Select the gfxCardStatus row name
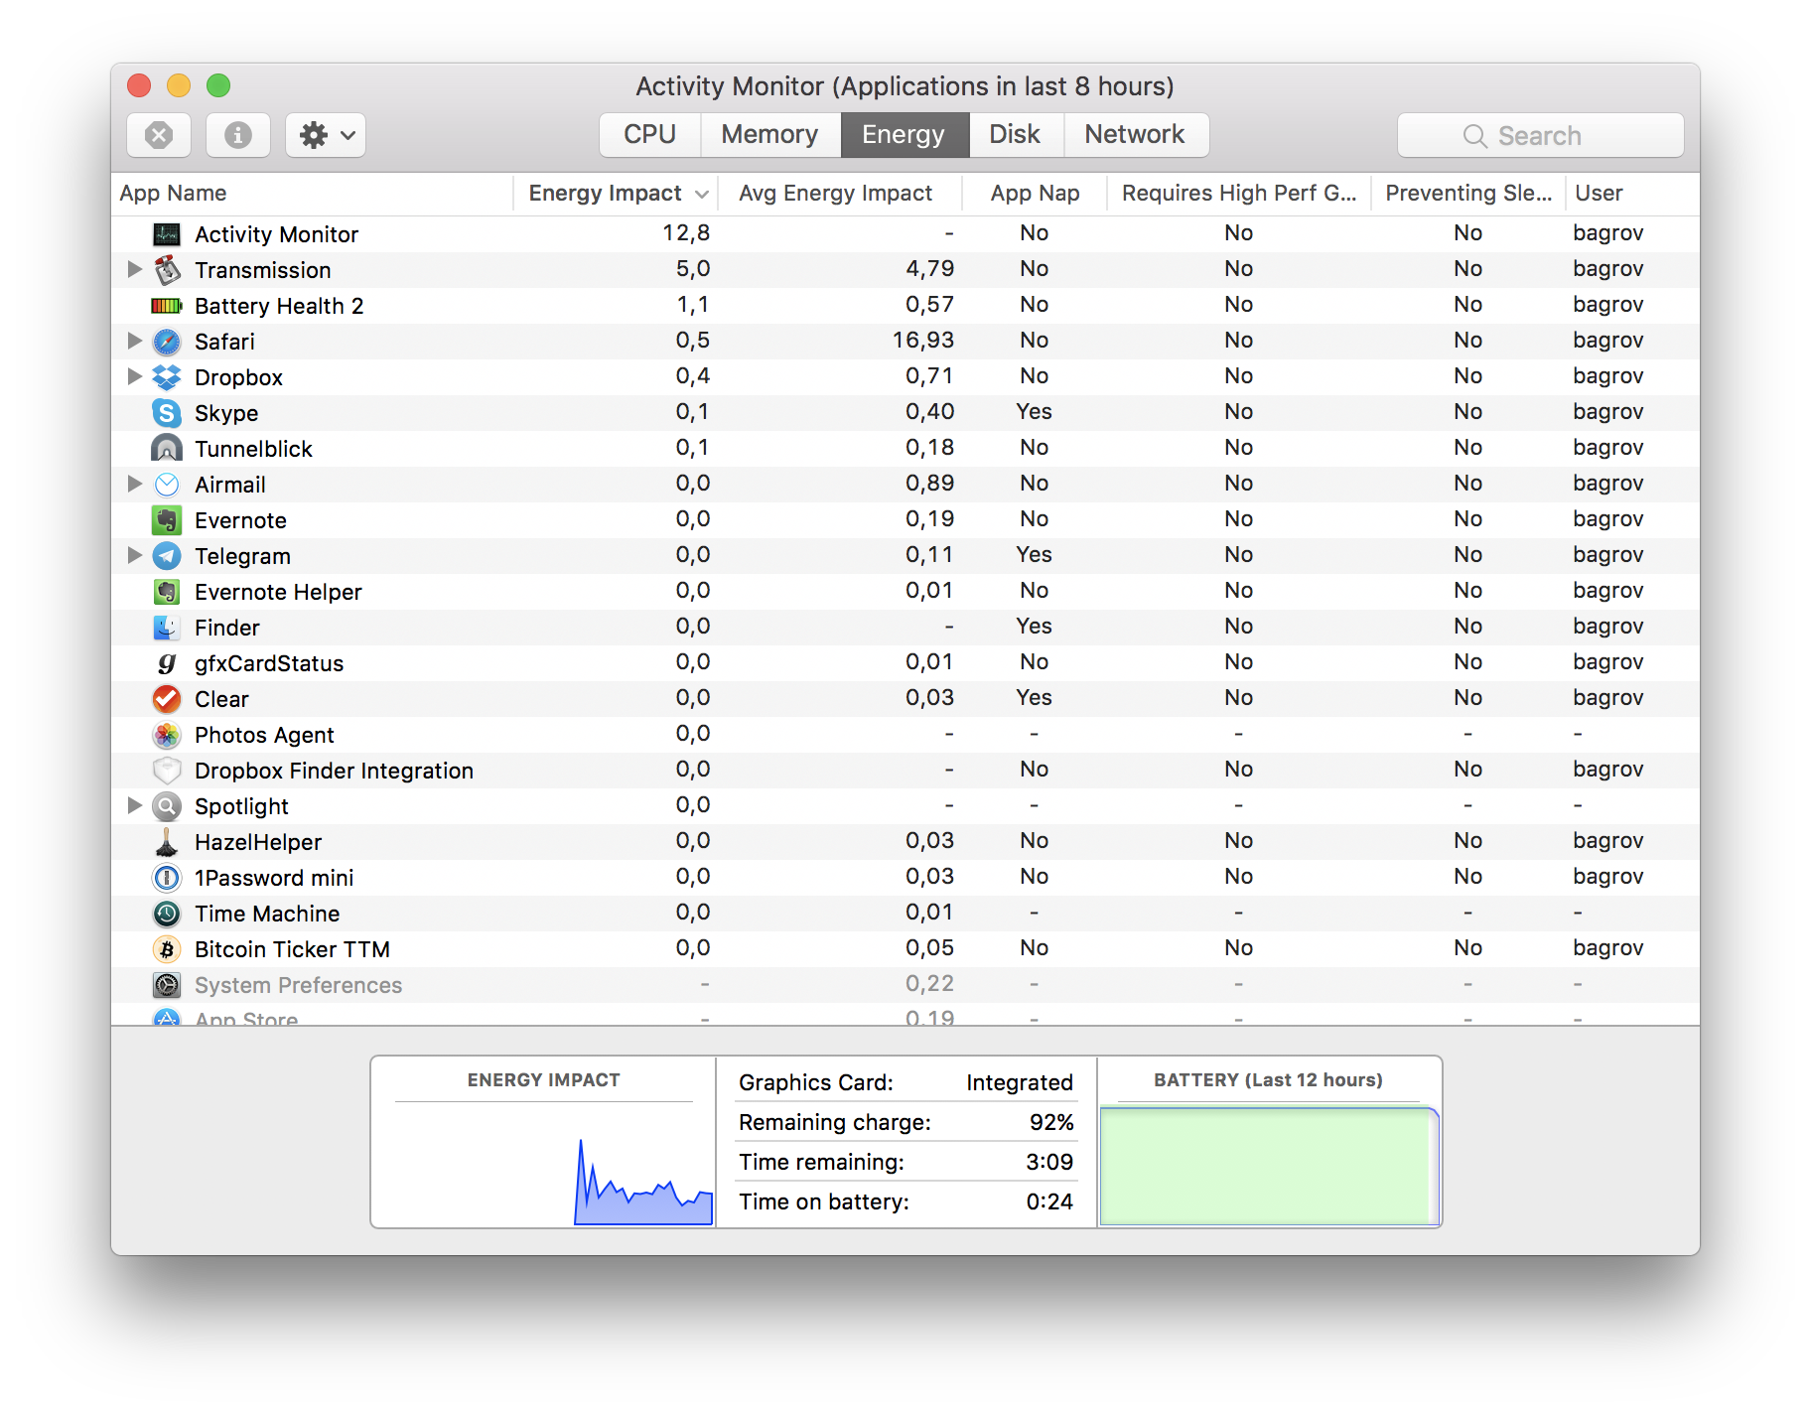This screenshot has height=1414, width=1811. (x=269, y=663)
